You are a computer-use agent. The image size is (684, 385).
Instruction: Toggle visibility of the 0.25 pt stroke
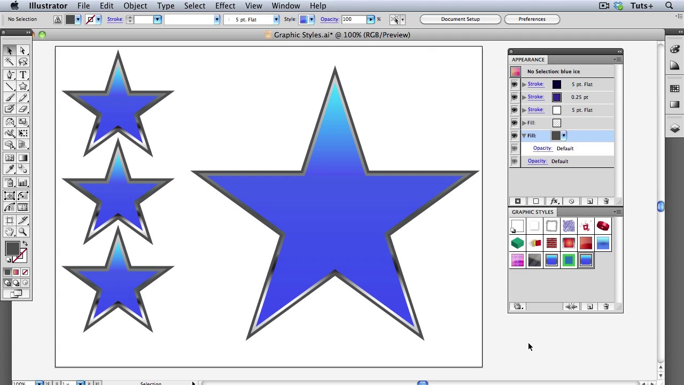pyautogui.click(x=514, y=97)
